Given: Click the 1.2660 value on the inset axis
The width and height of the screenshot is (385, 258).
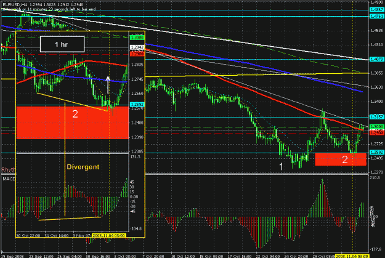Looking at the screenshot, I should pos(137,93).
